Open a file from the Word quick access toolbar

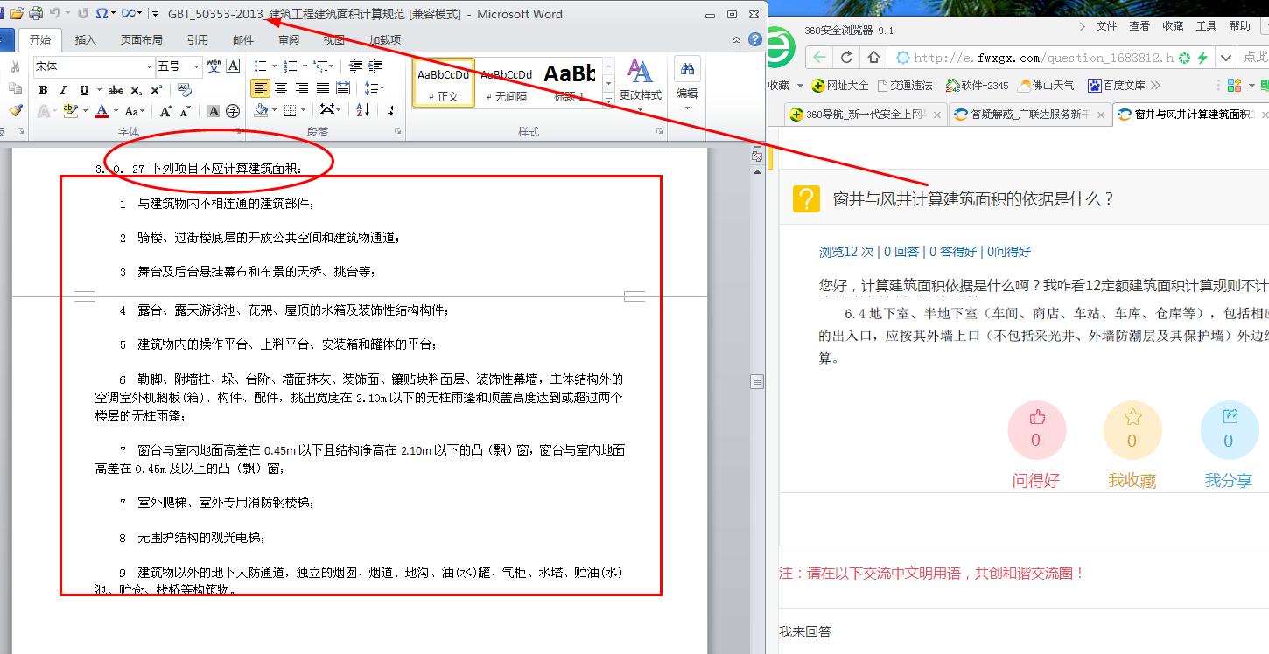pyautogui.click(x=18, y=13)
